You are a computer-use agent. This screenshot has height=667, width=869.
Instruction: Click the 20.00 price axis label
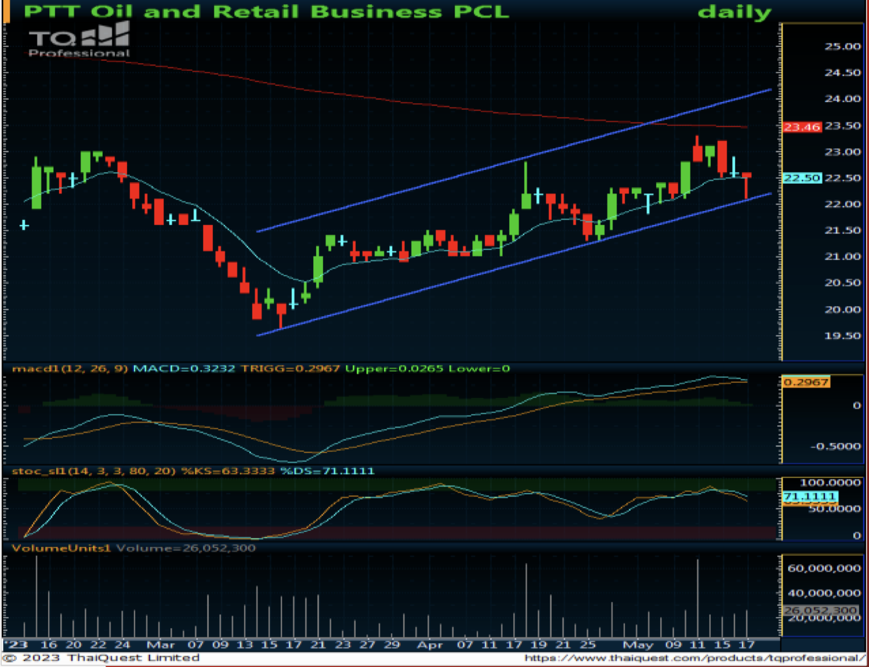click(x=843, y=310)
